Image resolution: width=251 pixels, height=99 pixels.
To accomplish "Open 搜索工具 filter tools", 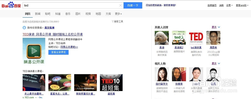I will 117,22.
